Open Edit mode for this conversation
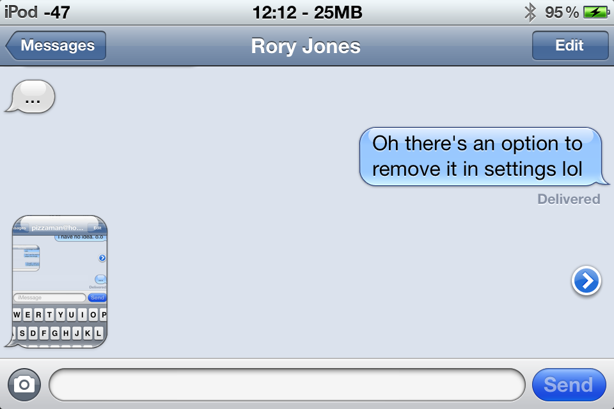Viewport: 614px width, 409px height. (x=570, y=45)
